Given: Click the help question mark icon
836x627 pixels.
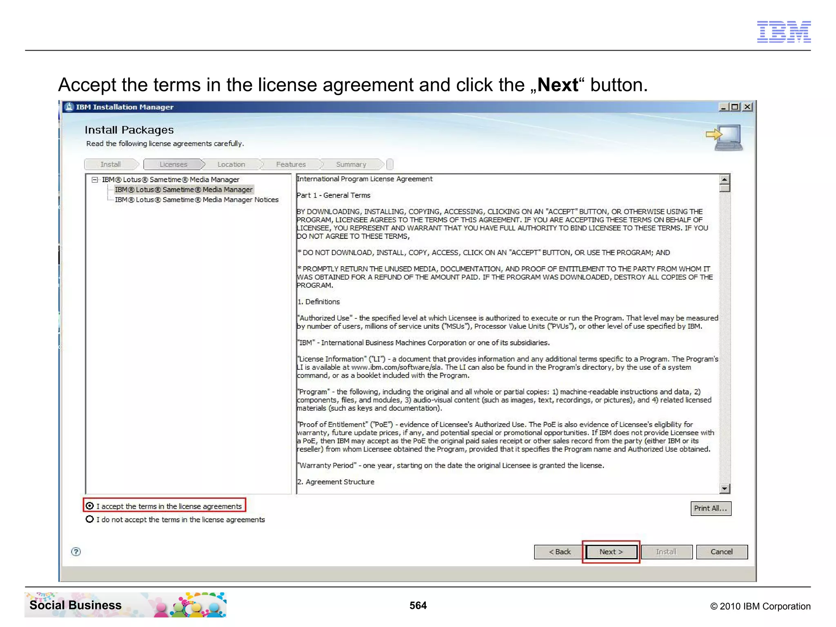Looking at the screenshot, I should click(x=76, y=551).
